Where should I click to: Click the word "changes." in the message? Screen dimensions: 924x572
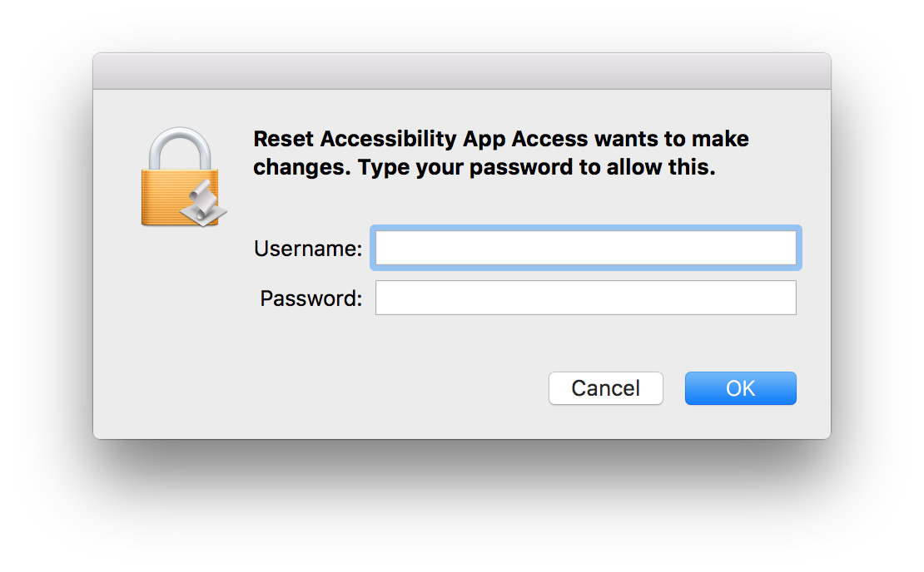[x=302, y=168]
